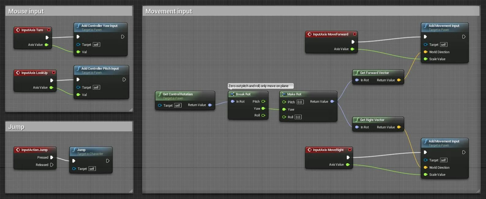Viewport: 486px width, 199px height.
Task: Select the Get Right Vector node header
Action: click(x=378, y=120)
